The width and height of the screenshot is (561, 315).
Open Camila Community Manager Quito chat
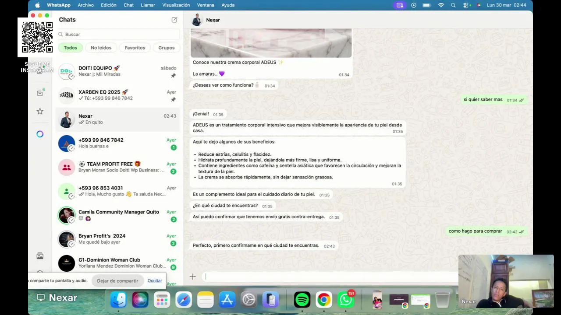point(117,215)
